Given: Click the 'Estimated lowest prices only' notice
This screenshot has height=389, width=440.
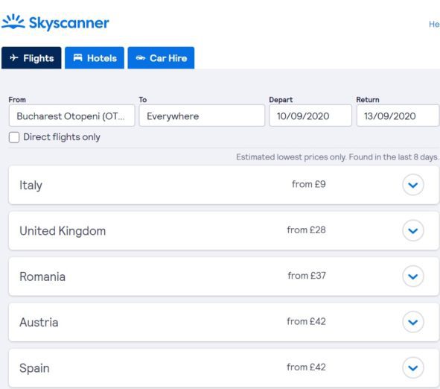Looking at the screenshot, I should 337,157.
